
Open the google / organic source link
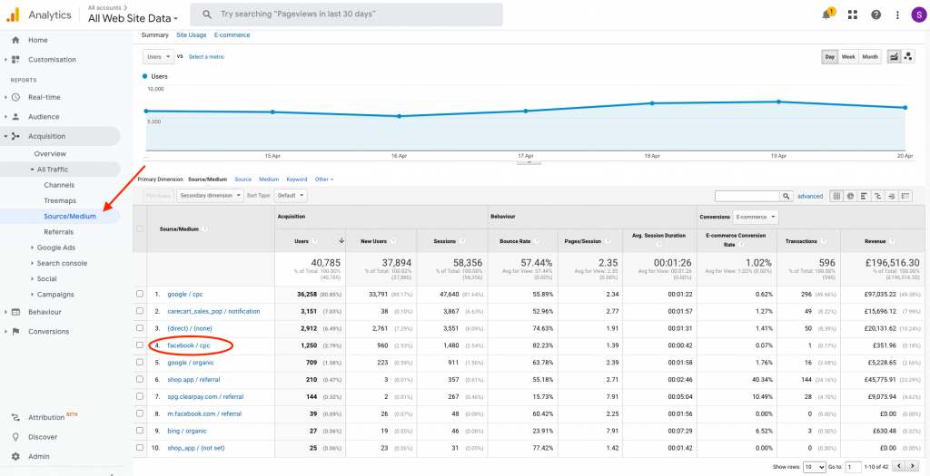[x=191, y=363]
